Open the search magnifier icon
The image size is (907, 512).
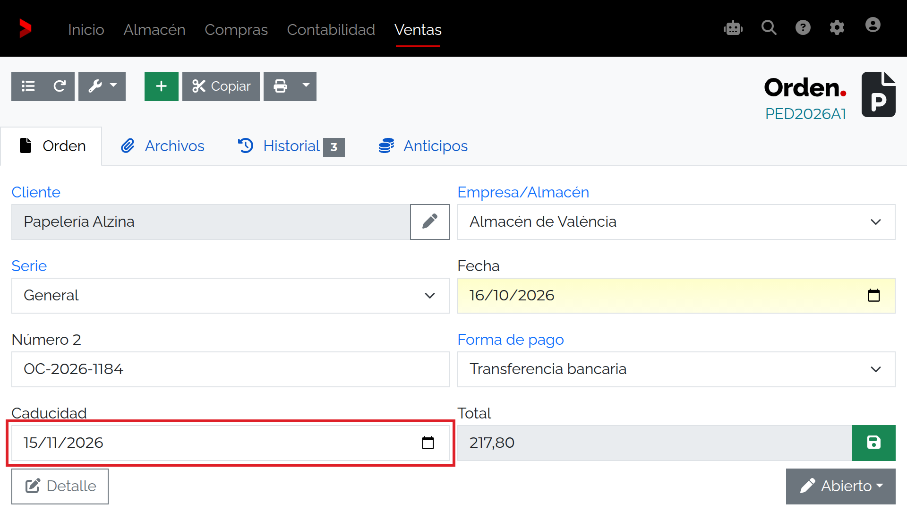[x=769, y=28]
